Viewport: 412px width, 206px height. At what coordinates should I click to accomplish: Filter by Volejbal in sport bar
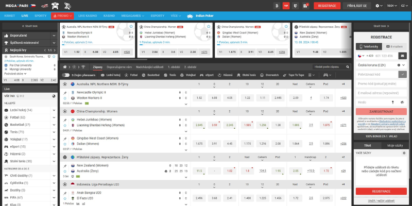click(188, 75)
